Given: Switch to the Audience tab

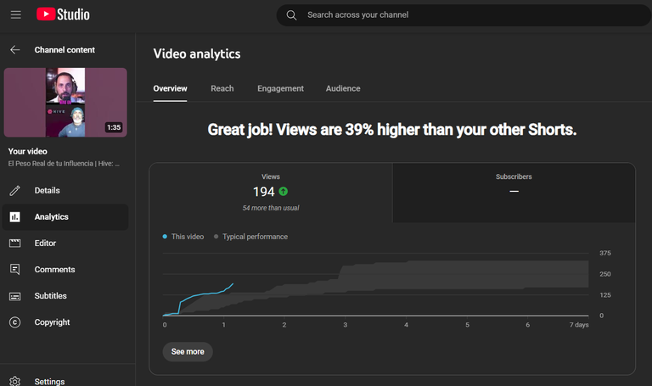Looking at the screenshot, I should point(343,88).
